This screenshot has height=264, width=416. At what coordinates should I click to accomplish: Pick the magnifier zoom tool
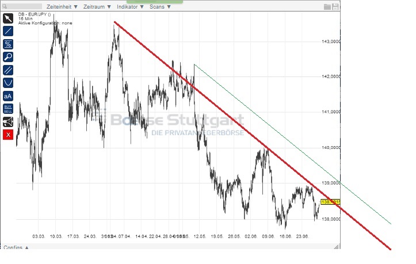(8, 57)
